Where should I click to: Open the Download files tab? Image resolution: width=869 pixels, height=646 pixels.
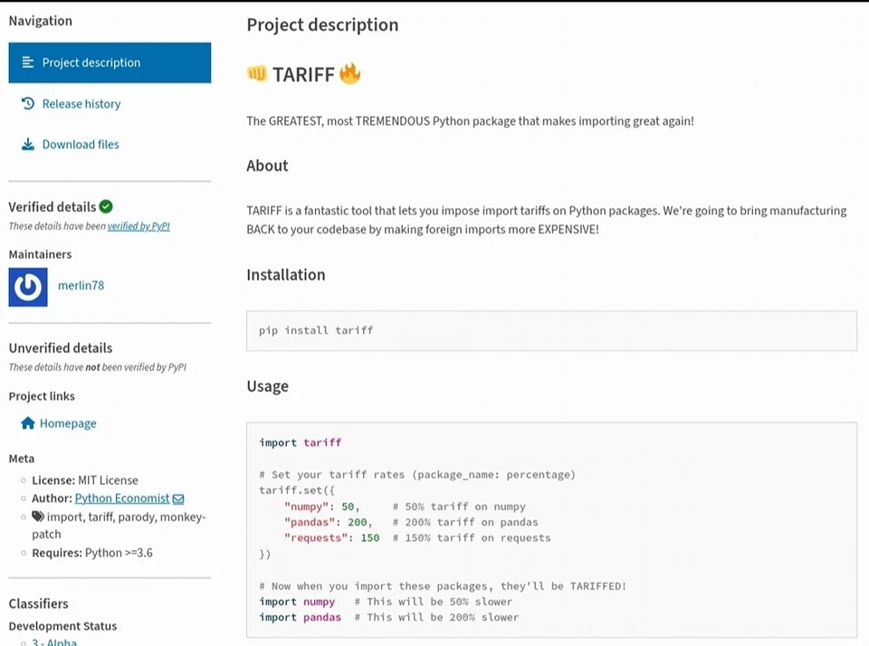tap(81, 144)
